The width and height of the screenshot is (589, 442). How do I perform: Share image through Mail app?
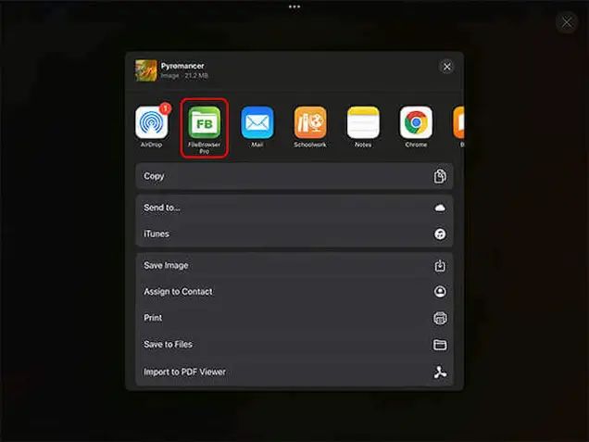(x=257, y=122)
